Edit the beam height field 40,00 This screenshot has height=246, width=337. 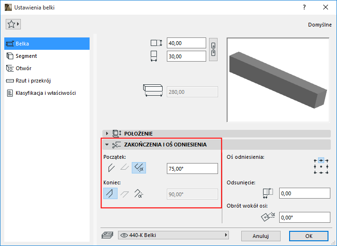point(186,43)
